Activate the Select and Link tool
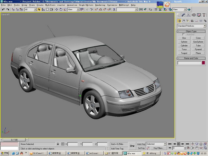 click(13, 9)
